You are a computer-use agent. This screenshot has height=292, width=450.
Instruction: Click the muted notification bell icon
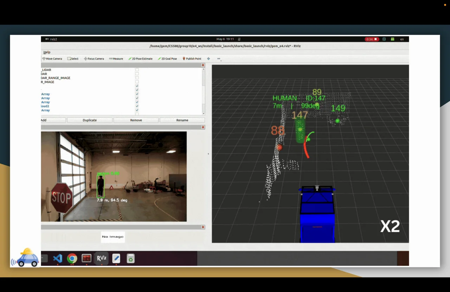tap(239, 39)
